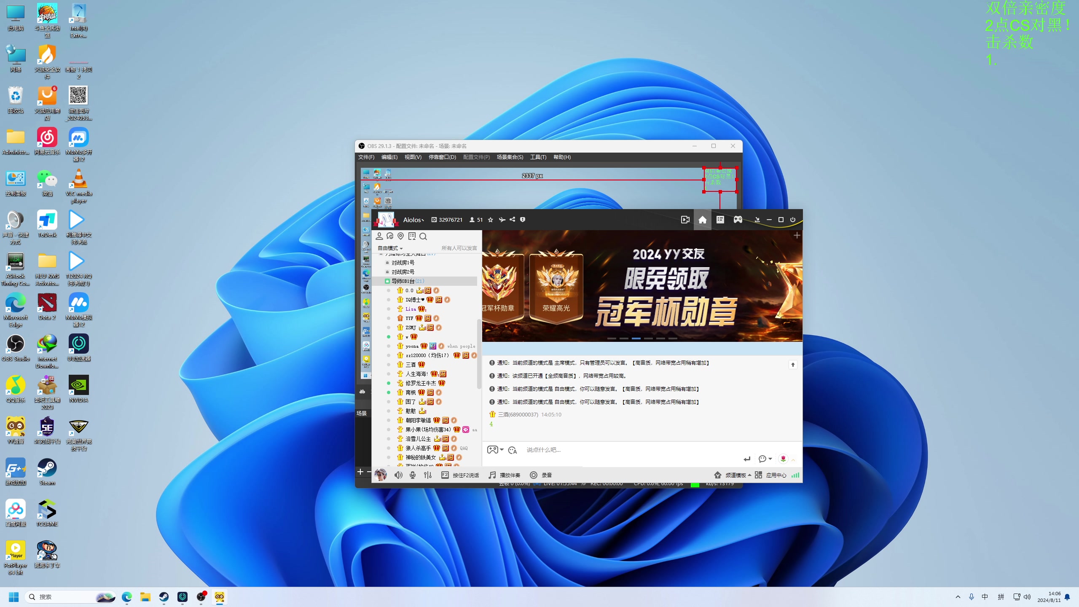This screenshot has height=607, width=1079.
Task: Click the report shield icon in YY header
Action: 523,220
